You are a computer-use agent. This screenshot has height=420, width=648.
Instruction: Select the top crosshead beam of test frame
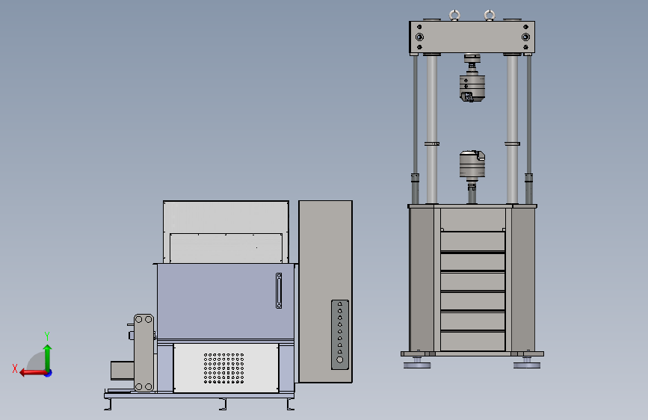(x=472, y=37)
